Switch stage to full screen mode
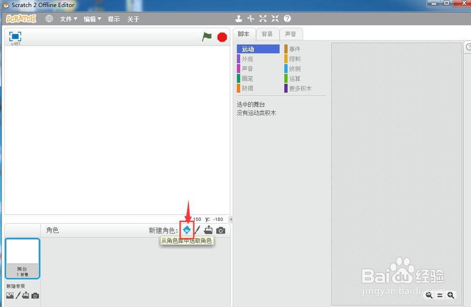 coord(16,37)
